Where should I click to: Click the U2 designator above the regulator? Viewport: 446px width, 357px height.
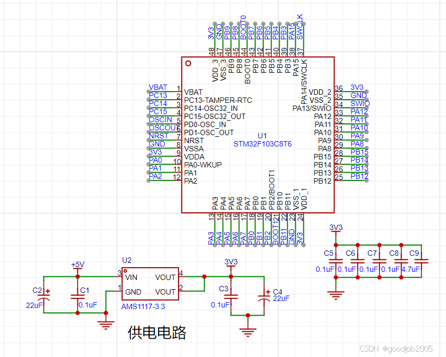click(x=126, y=260)
